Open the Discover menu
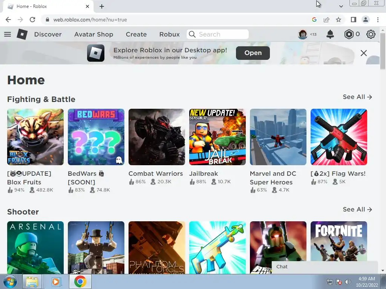The height and width of the screenshot is (289, 386). point(48,34)
